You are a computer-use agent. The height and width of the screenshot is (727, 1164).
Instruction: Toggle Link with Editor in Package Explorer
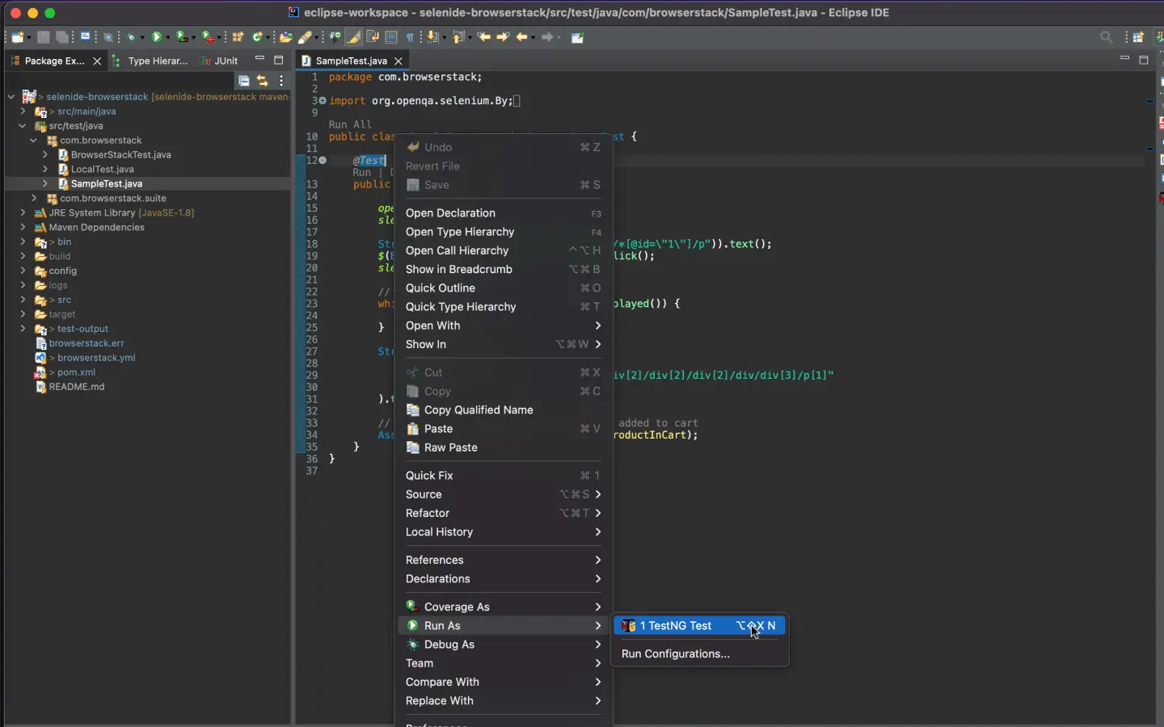(262, 81)
